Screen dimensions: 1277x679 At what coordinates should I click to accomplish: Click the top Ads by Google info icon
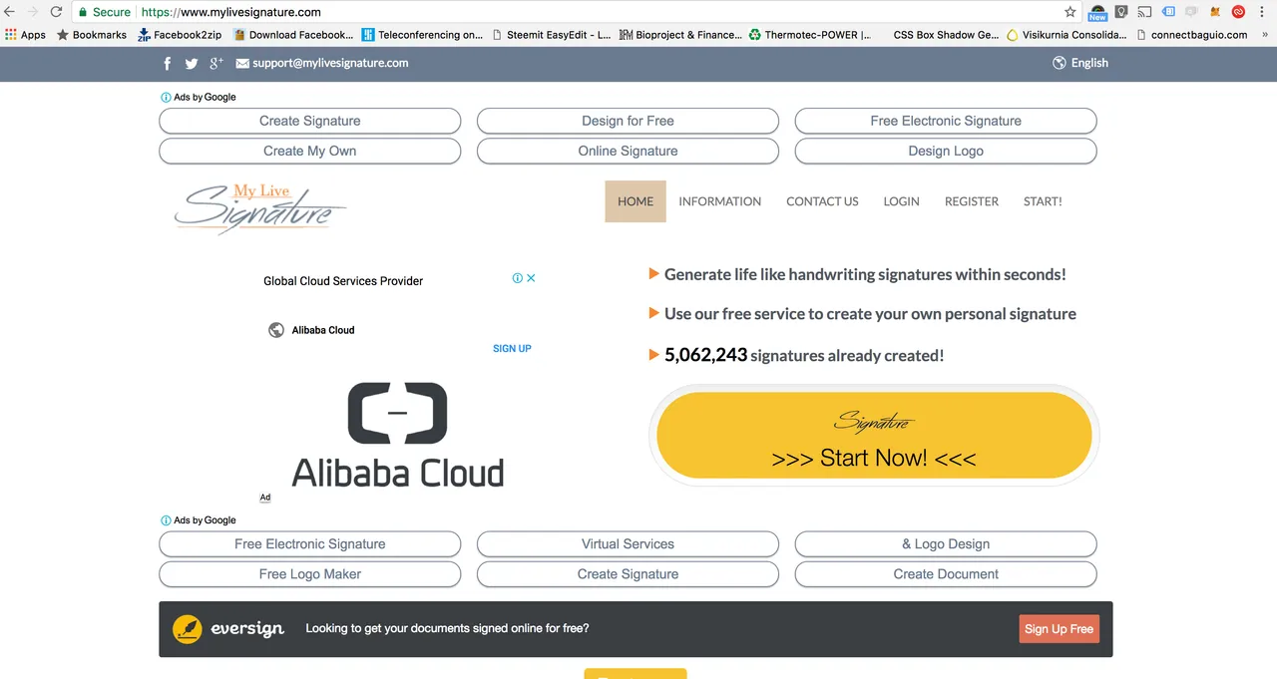(x=166, y=97)
